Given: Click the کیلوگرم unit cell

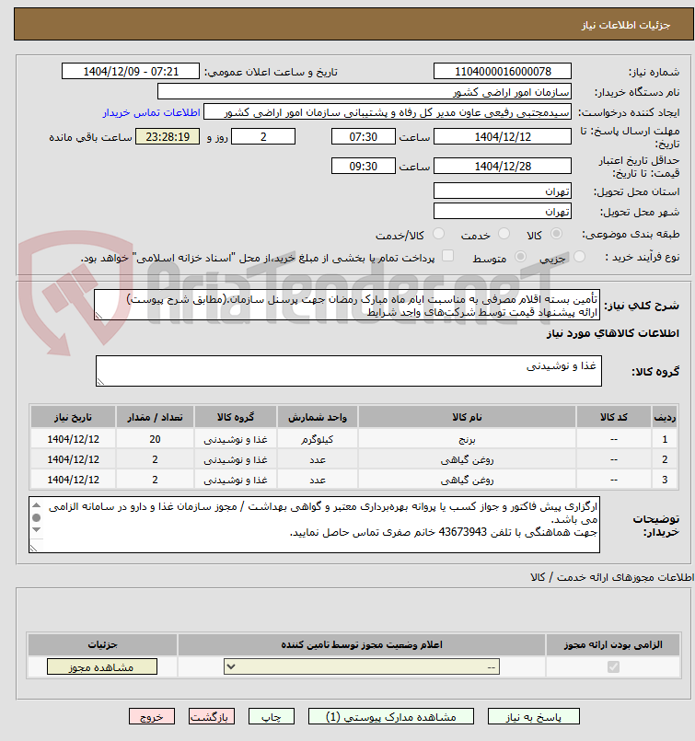Looking at the screenshot, I should (317, 439).
